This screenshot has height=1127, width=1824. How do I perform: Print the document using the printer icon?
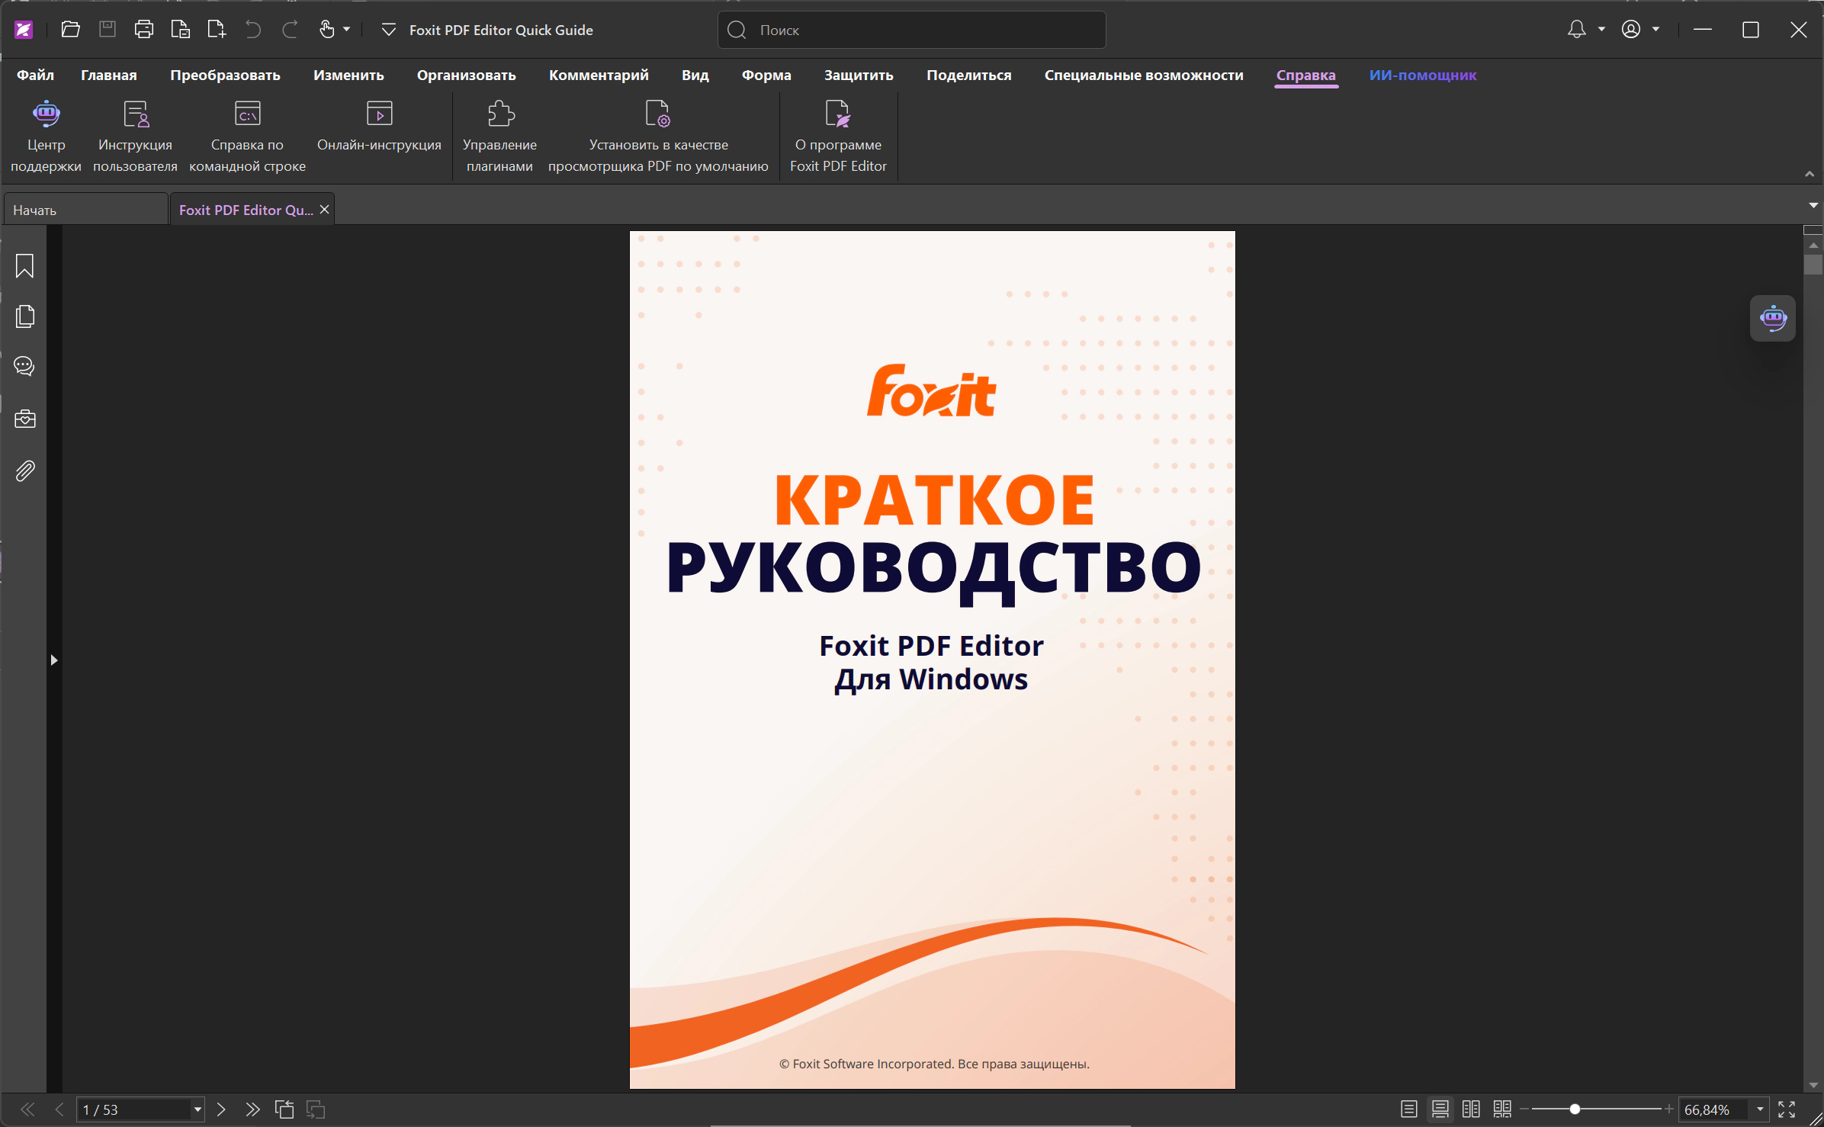pos(143,30)
